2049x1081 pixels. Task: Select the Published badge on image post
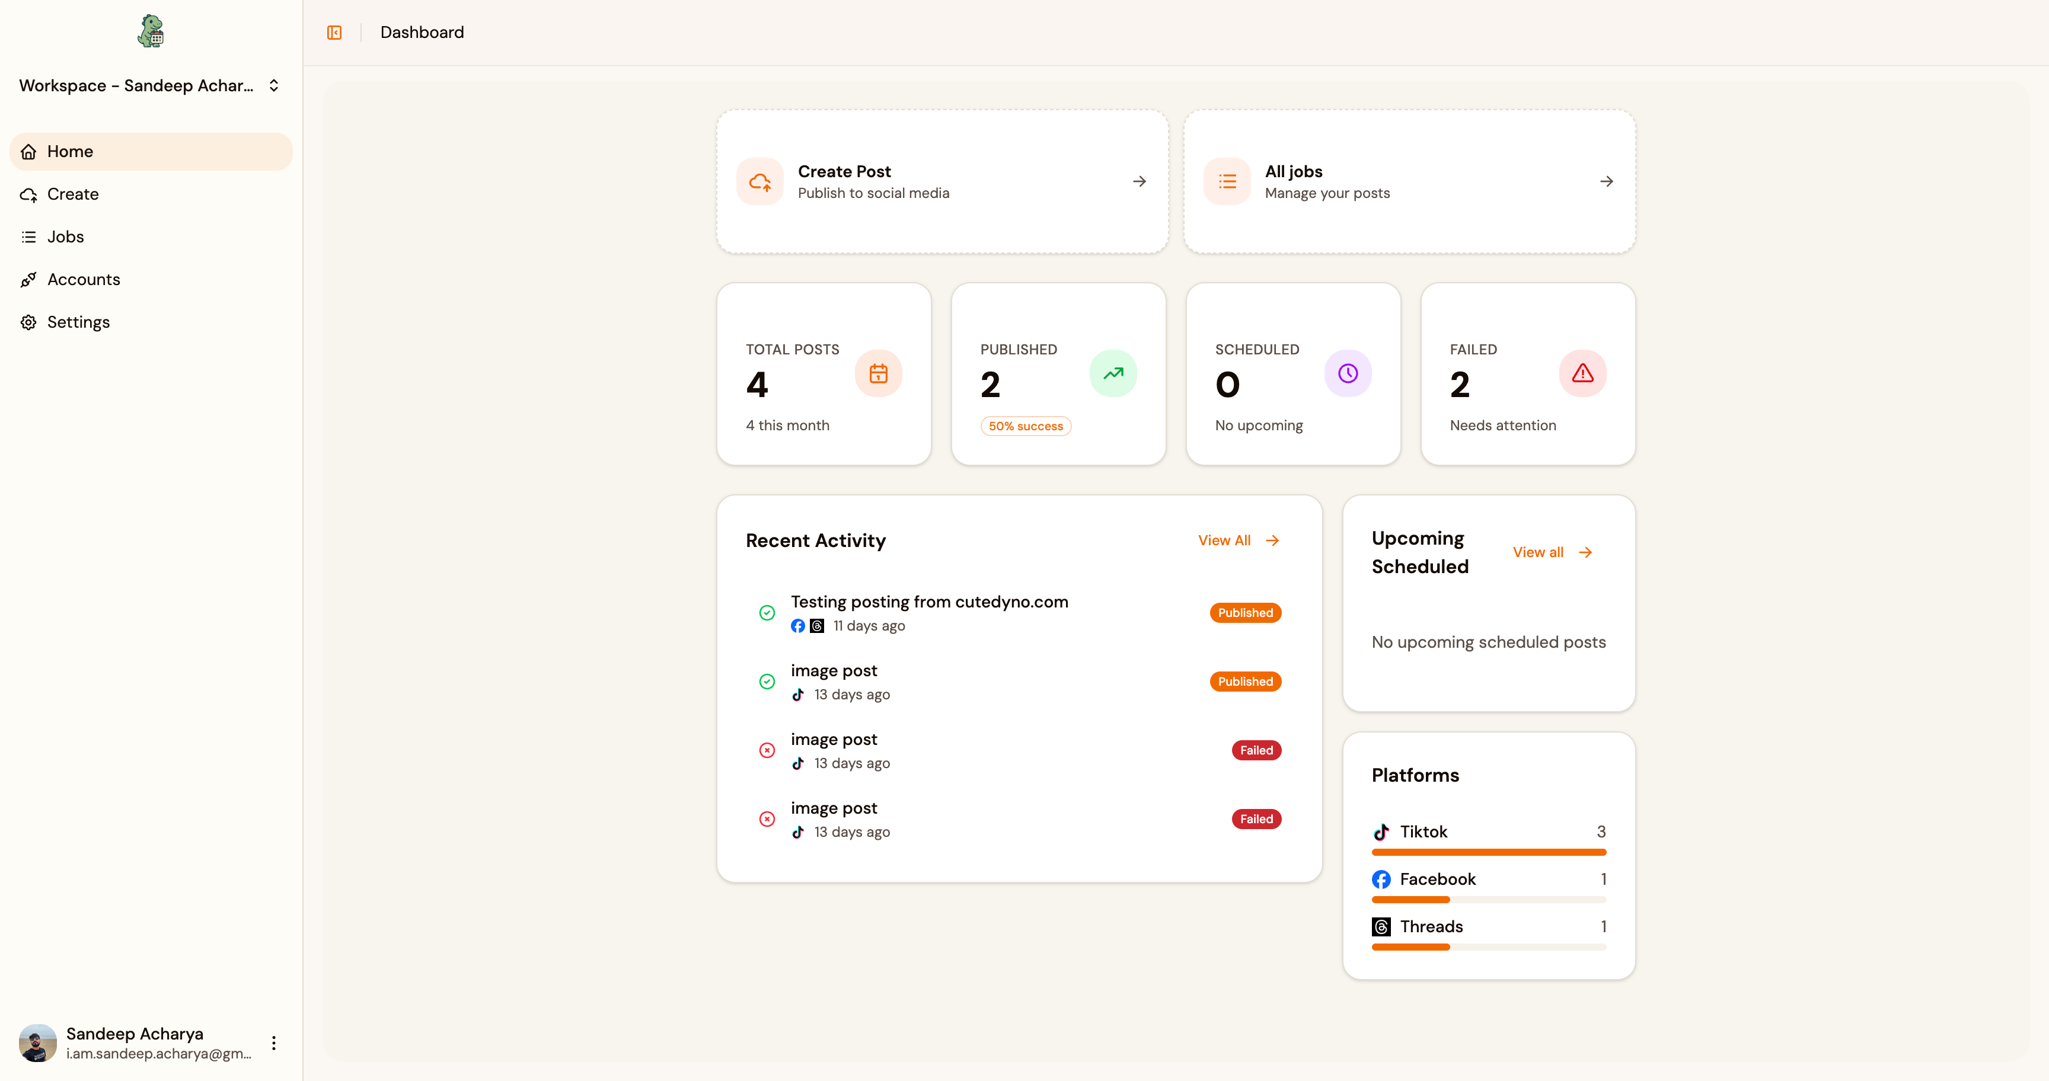(1245, 681)
